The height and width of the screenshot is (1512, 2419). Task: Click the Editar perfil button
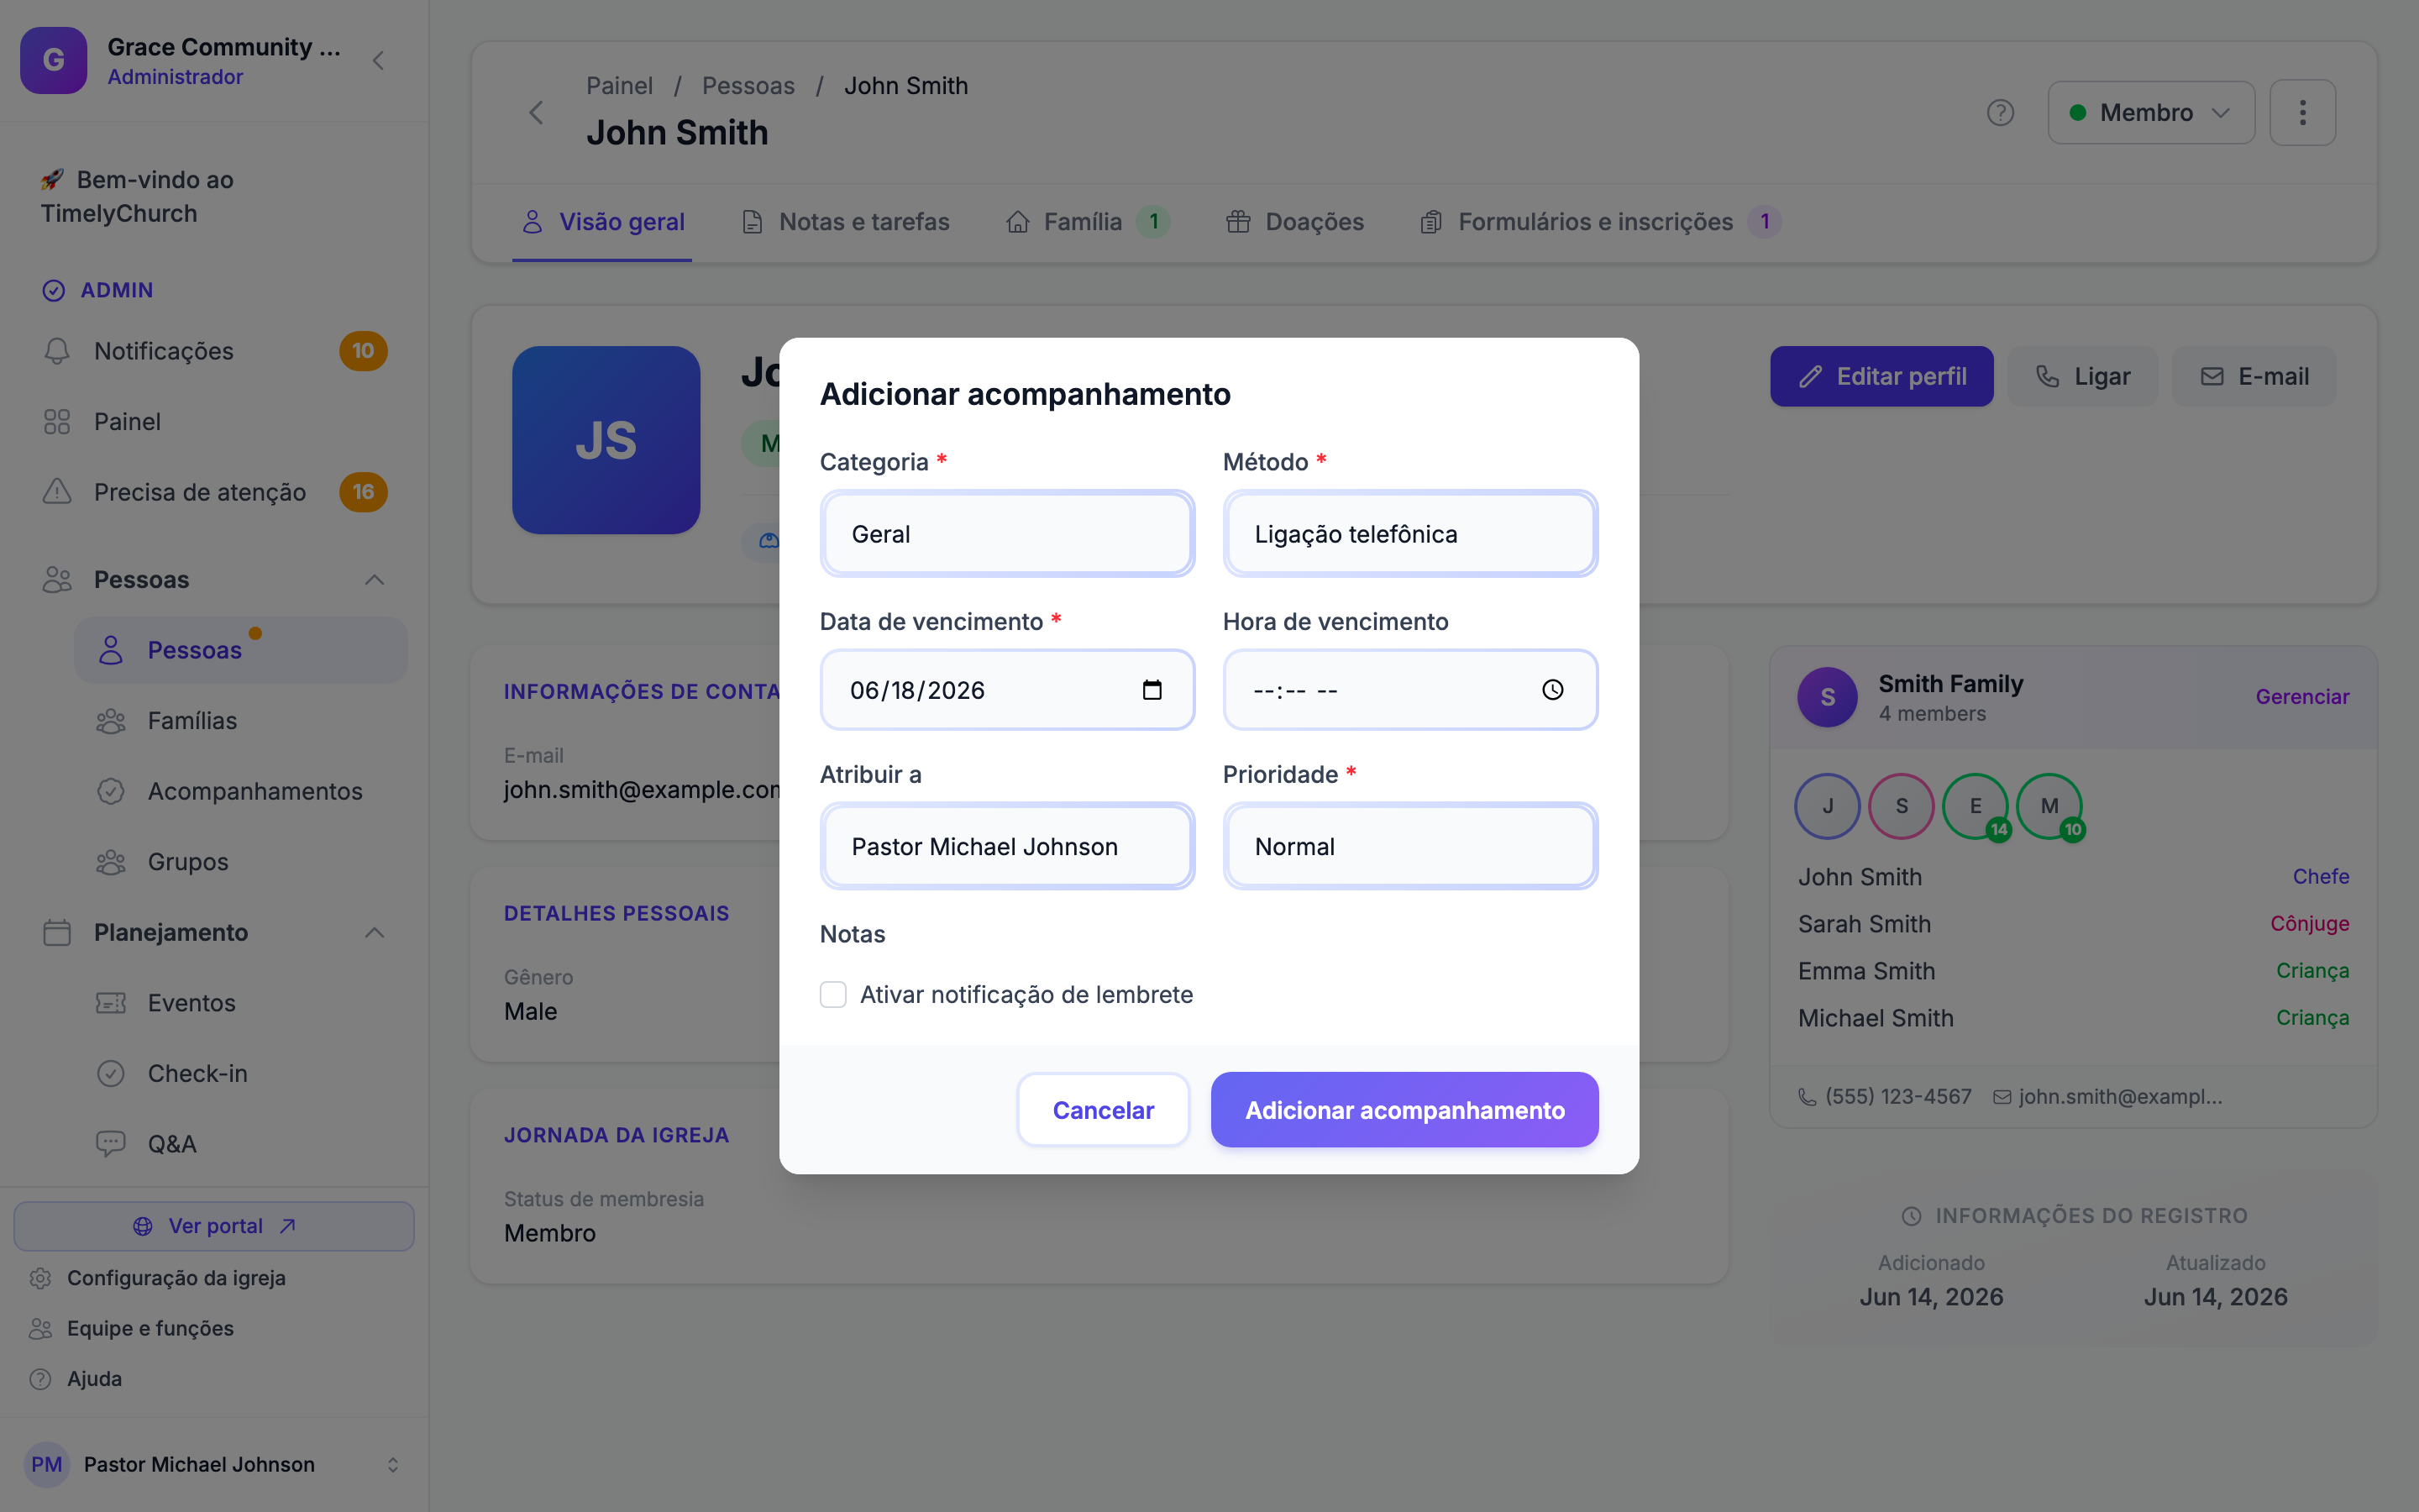point(1881,377)
